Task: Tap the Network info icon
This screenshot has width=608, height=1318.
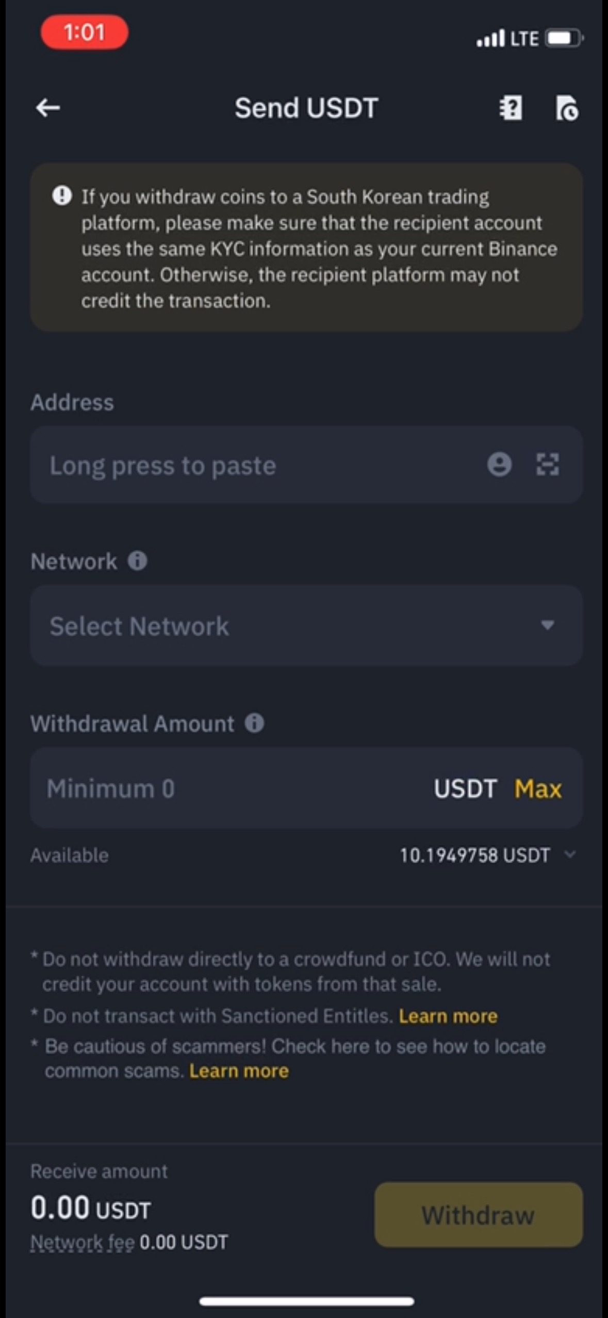Action: (x=138, y=561)
